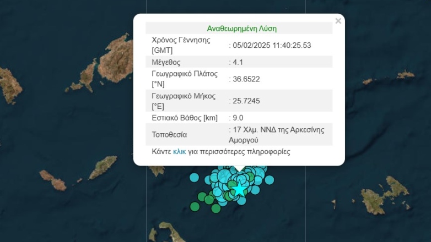Select the isolated cyan circle right of the cluster

[270, 179]
